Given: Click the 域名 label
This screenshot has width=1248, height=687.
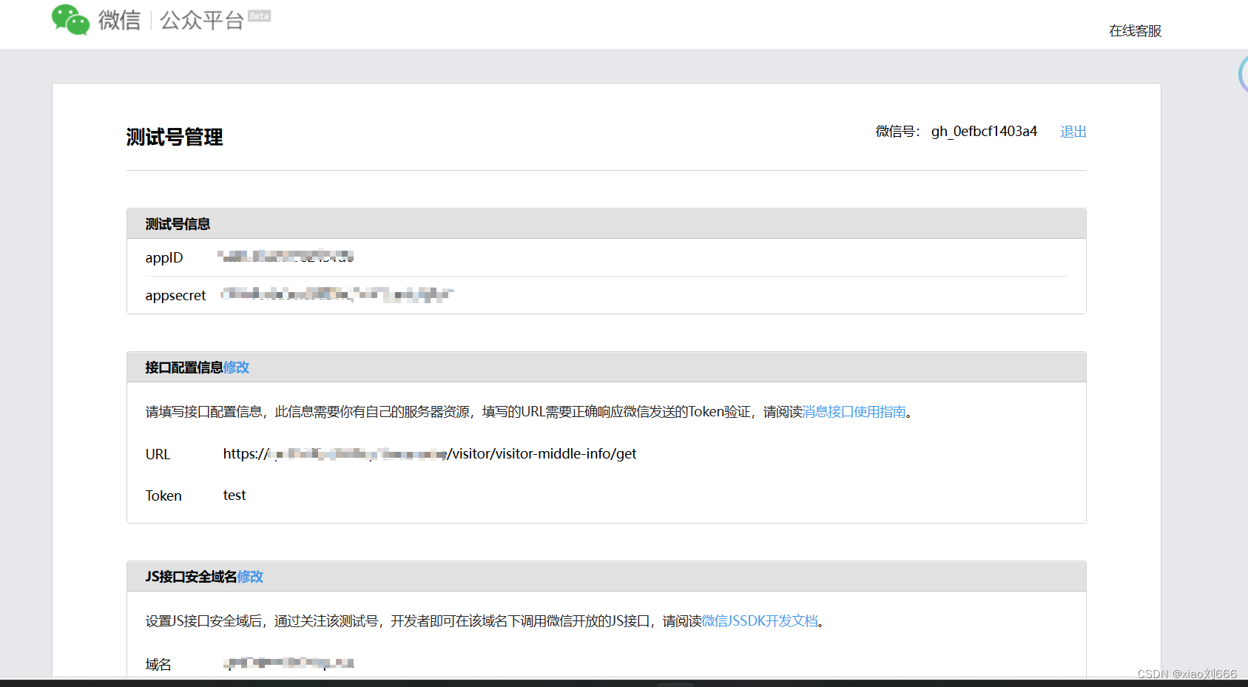Looking at the screenshot, I should click(x=158, y=664).
